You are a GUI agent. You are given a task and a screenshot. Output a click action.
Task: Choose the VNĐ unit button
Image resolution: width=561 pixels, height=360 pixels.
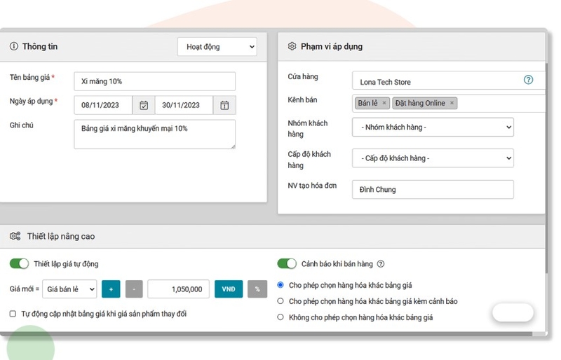pos(229,289)
